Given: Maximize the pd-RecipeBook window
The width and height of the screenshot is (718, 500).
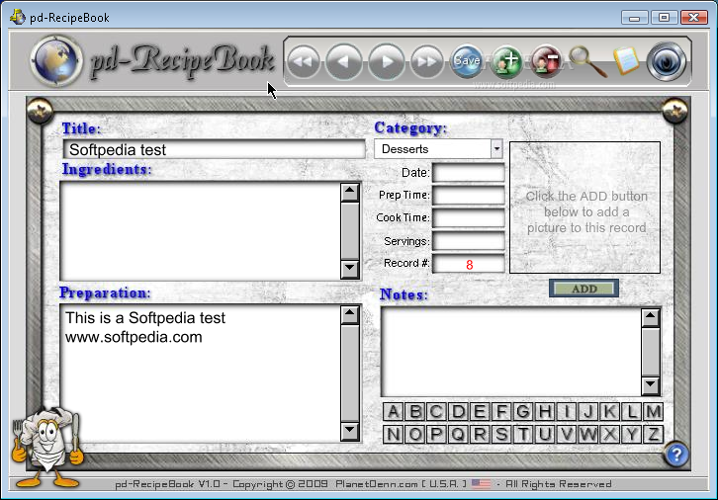Looking at the screenshot, I should point(664,18).
